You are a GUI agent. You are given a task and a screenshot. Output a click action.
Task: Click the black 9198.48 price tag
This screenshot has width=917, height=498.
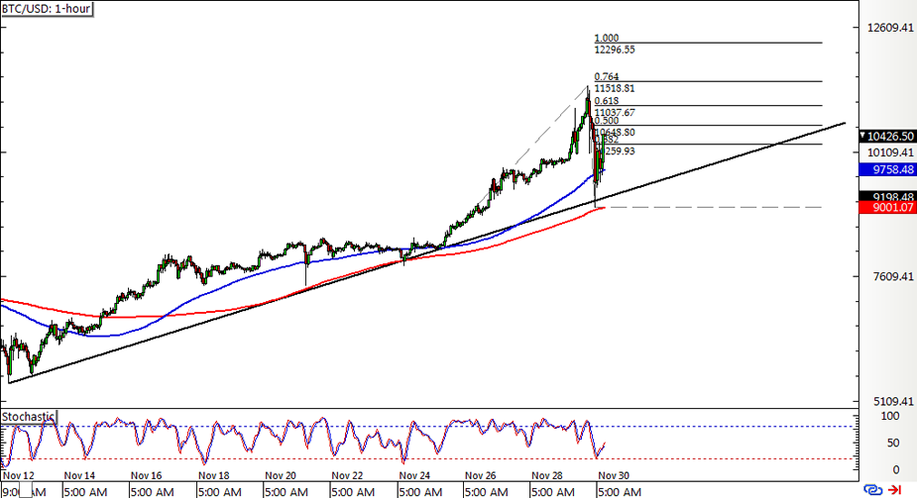(887, 196)
